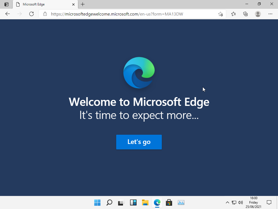Add this page to favorites

pos(220,14)
